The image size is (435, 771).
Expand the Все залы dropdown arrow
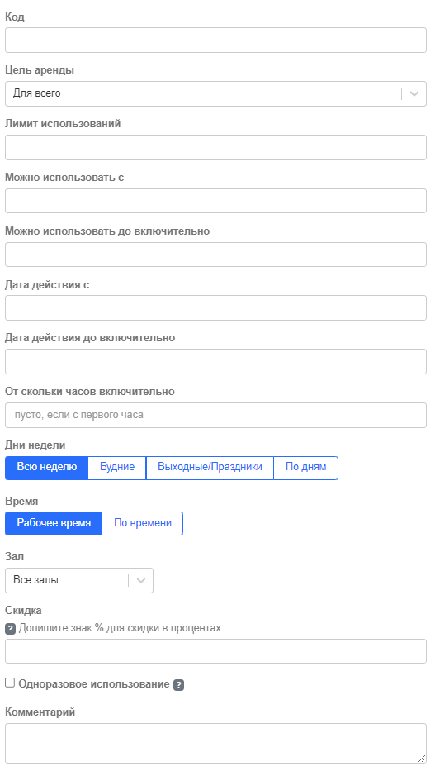tap(141, 580)
